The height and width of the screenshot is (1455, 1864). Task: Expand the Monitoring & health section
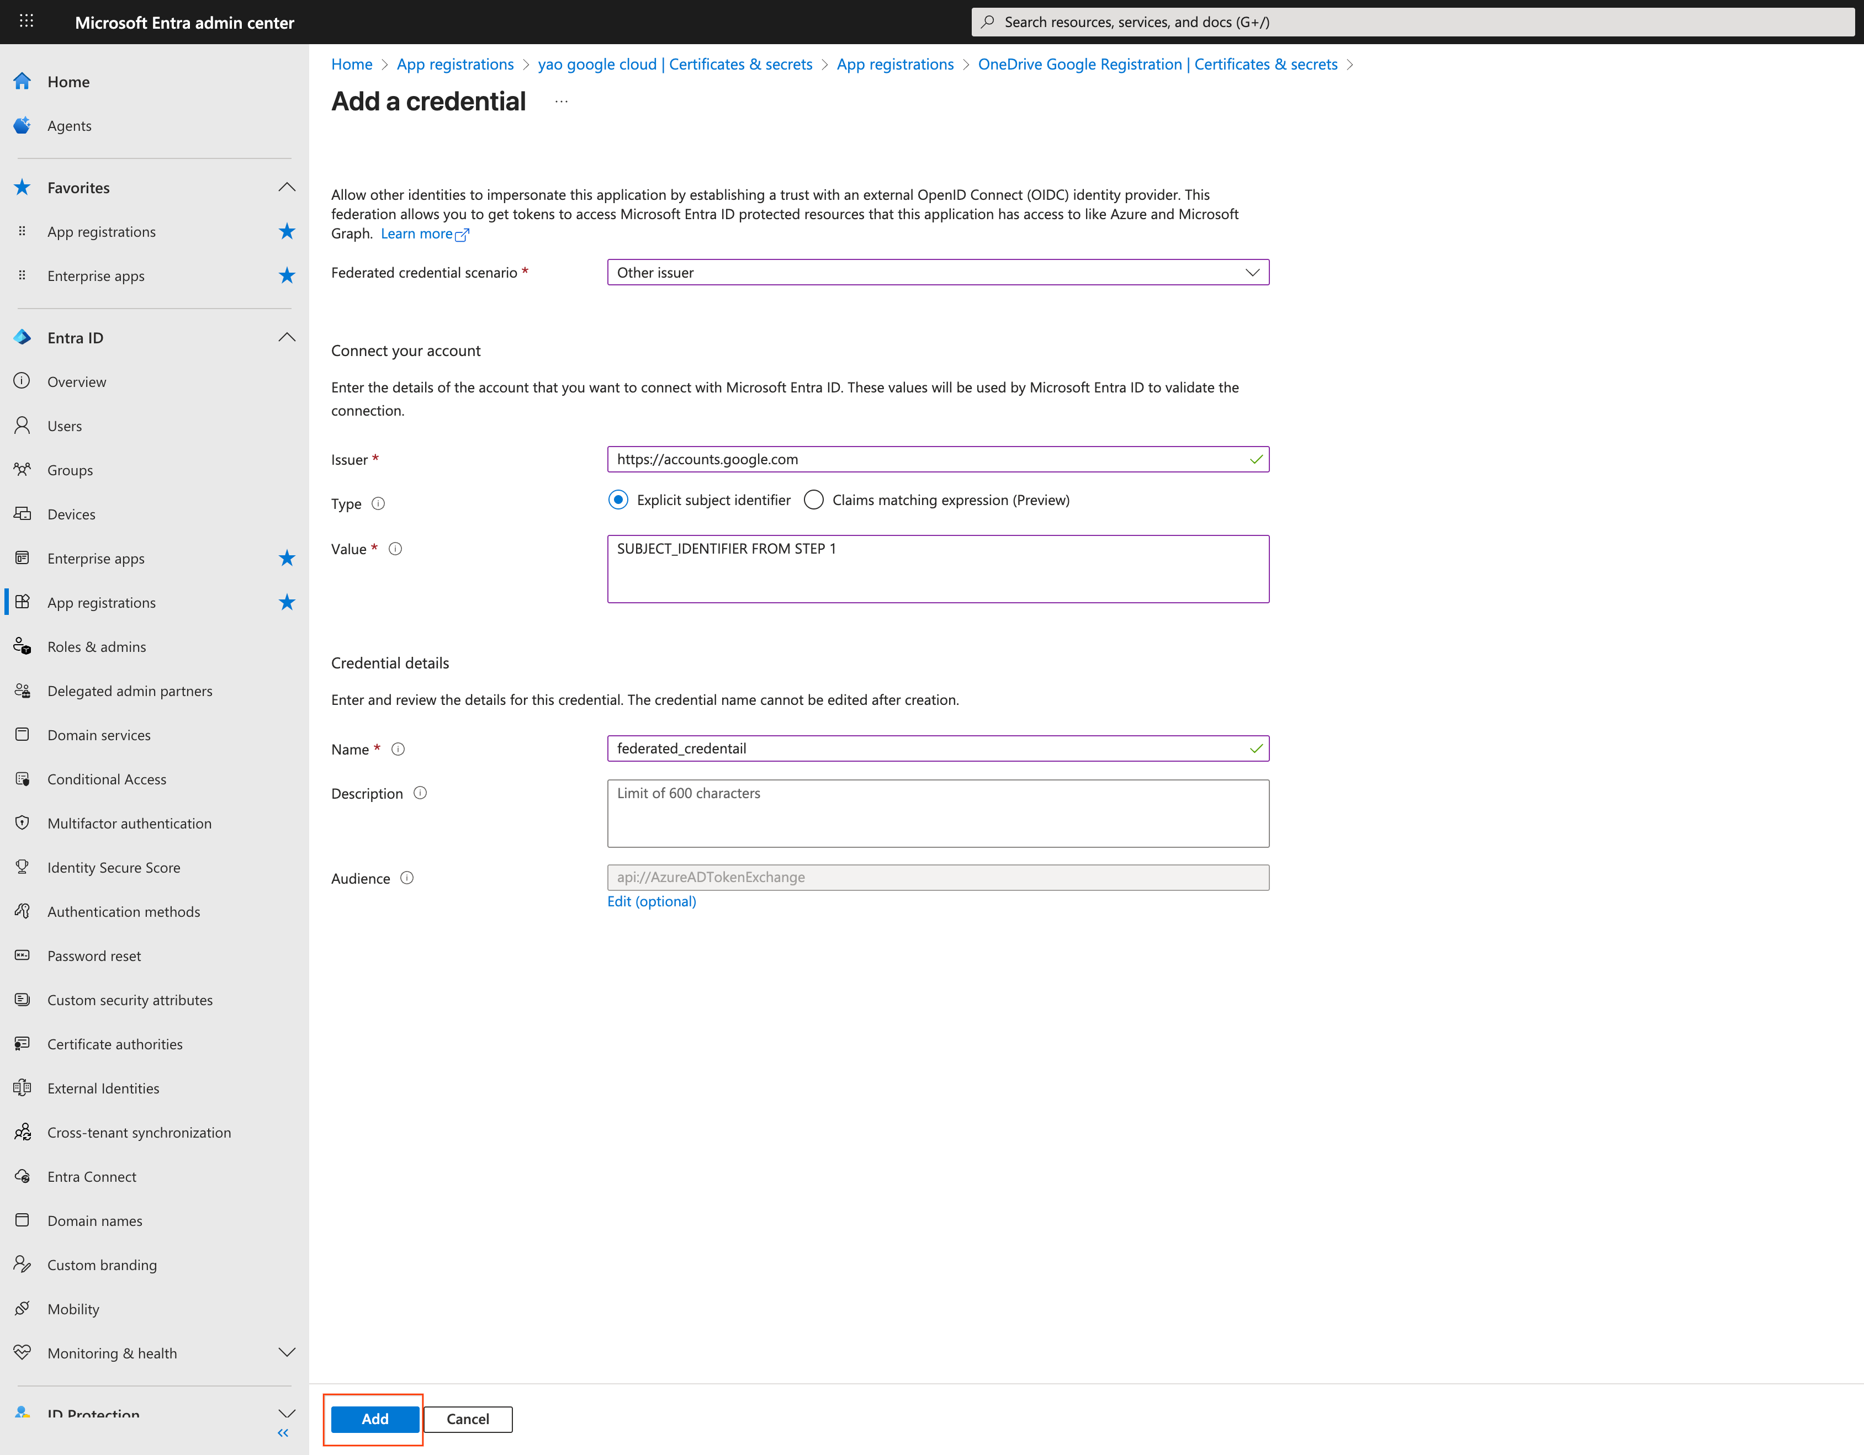(287, 1352)
